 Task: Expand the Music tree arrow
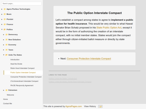pos(2,14)
